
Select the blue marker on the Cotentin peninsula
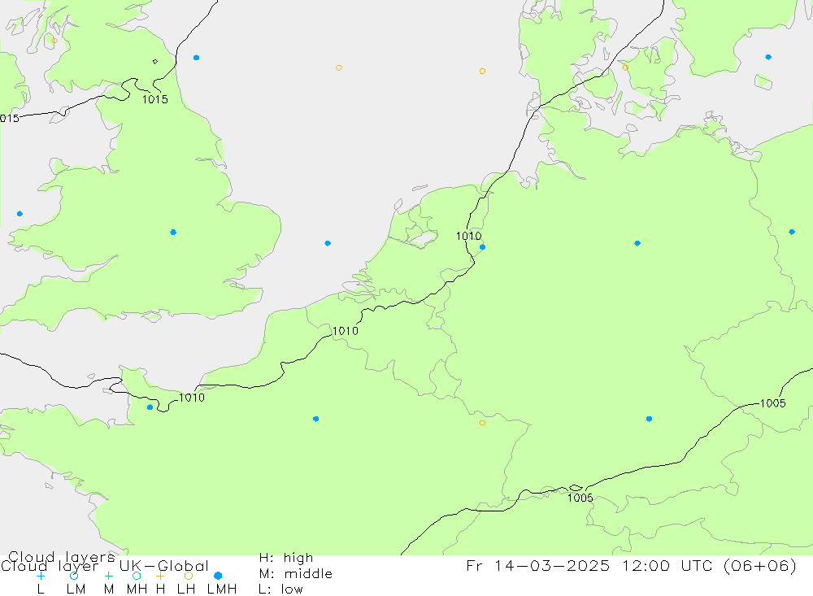150,407
